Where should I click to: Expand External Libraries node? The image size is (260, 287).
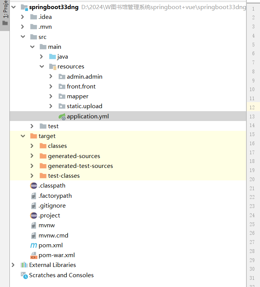tap(13, 265)
